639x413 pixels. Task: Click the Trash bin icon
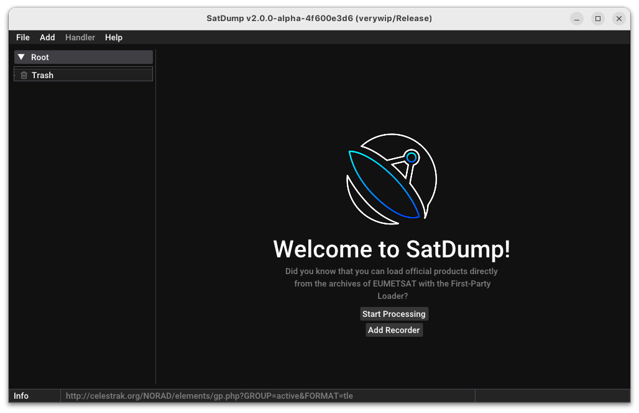pyautogui.click(x=24, y=75)
